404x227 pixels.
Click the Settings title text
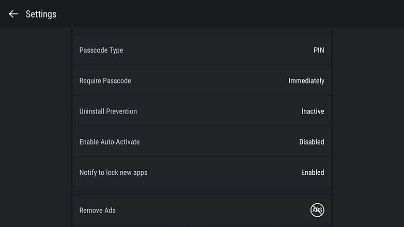[x=41, y=14]
